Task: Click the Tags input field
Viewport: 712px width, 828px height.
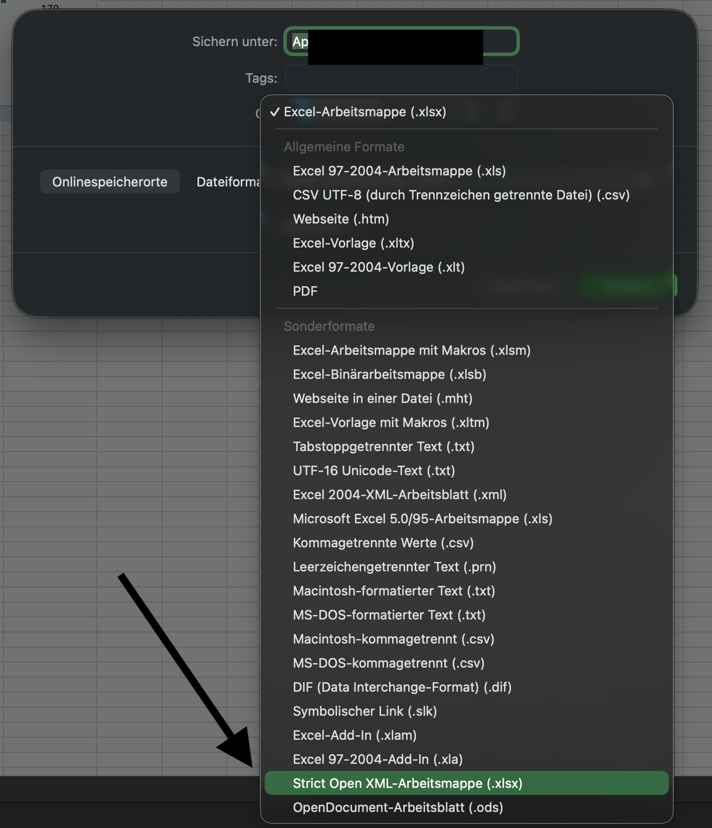Action: [401, 78]
